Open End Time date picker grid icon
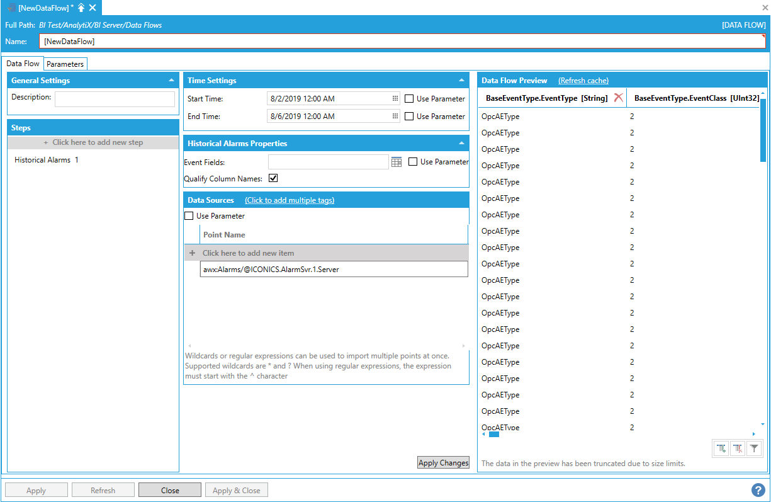 [x=395, y=117]
